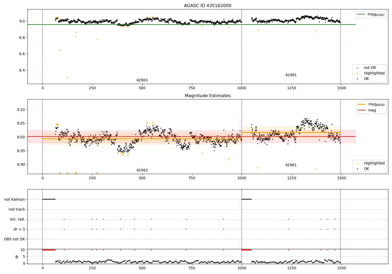Click the '8.6' y-axis tick in the top plot
Screen dimensions: 392x274
pyautogui.click(x=22, y=54)
